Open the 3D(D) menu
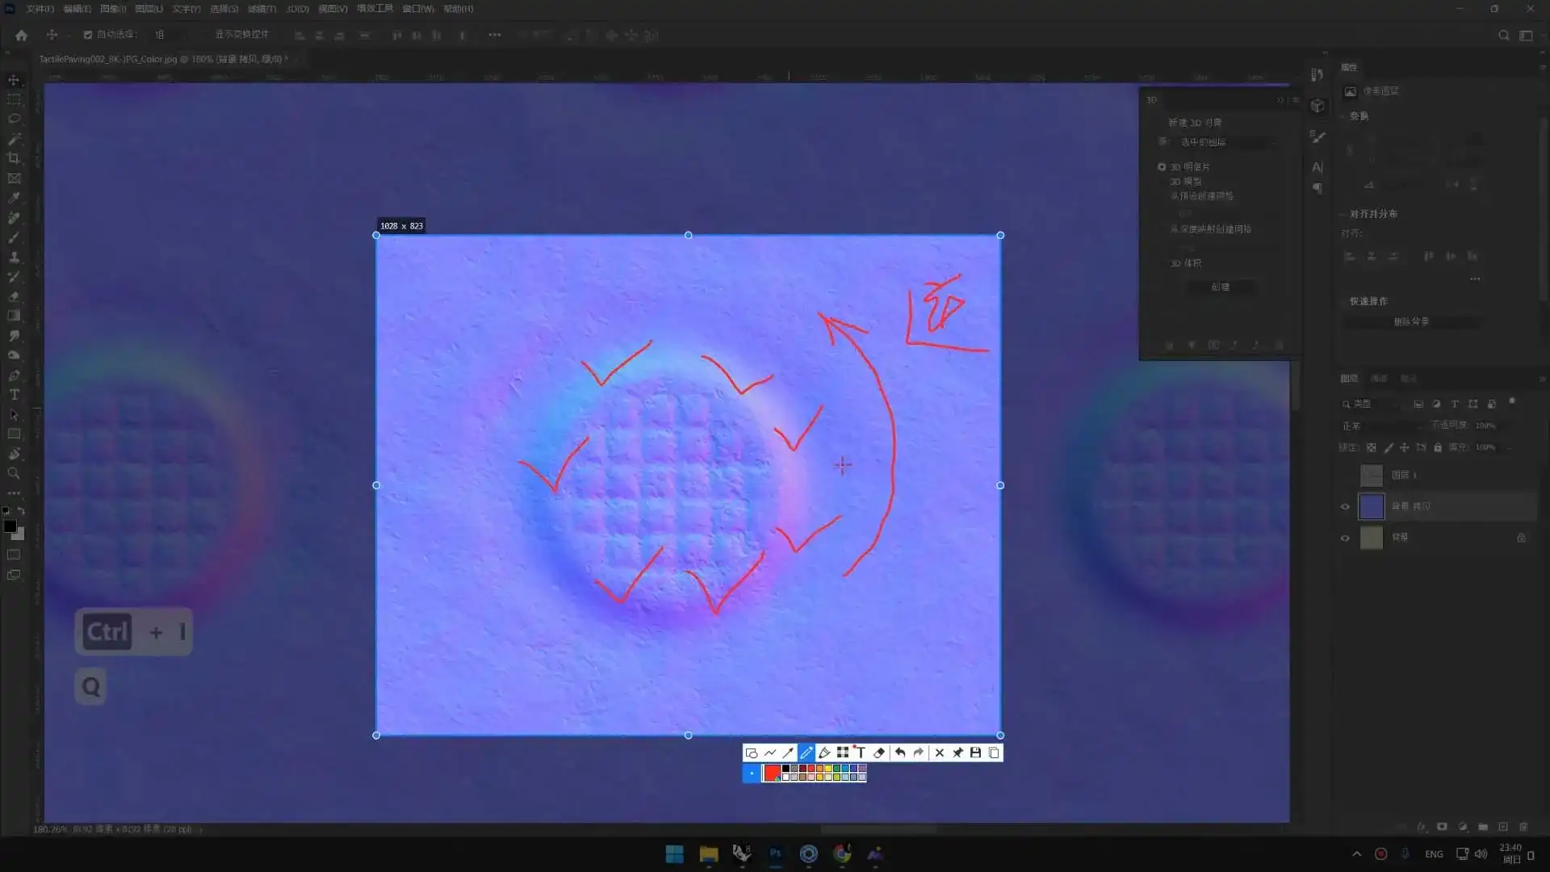The width and height of the screenshot is (1550, 872). [297, 9]
